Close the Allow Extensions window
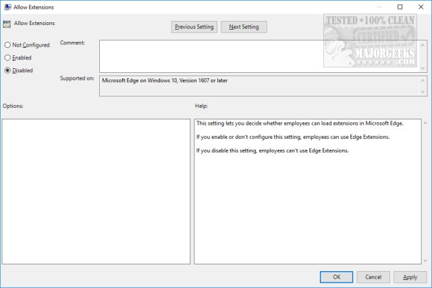Screen dimensions: 432x288 coord(421,7)
